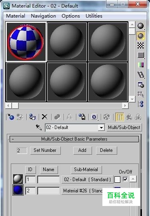Click the Assign Material to Selection icon
Screen dimensions: 150x216
(x=32, y=117)
